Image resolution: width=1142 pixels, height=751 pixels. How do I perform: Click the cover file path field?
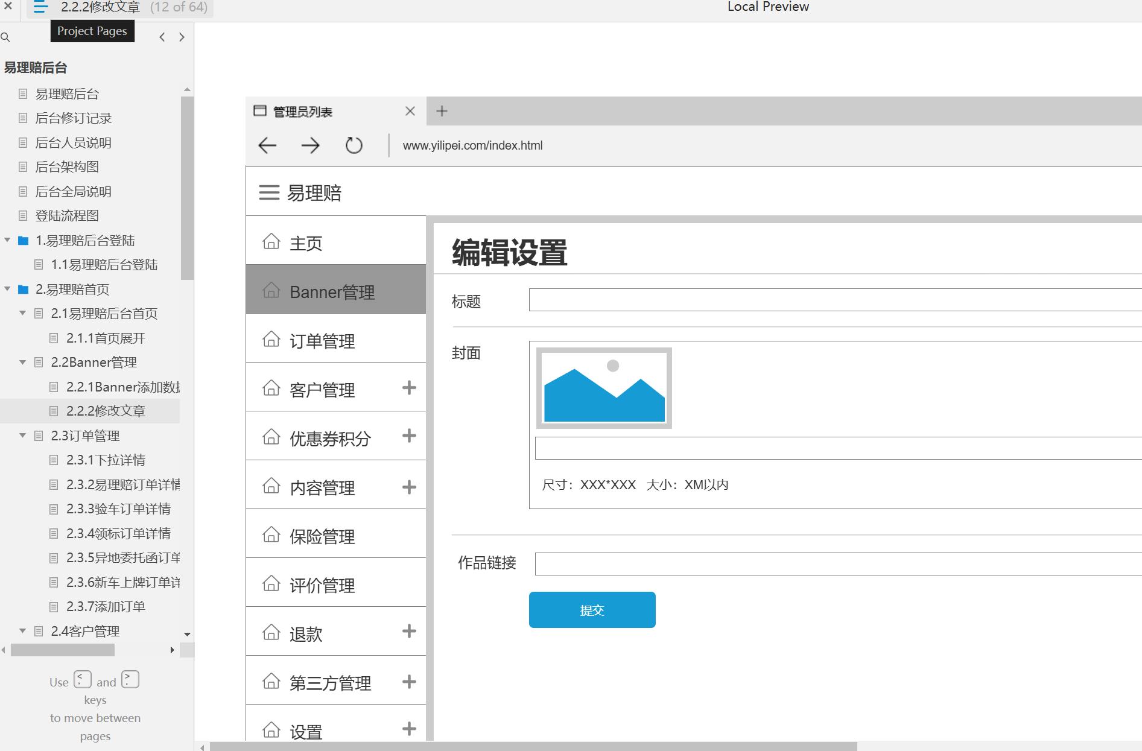coord(839,448)
